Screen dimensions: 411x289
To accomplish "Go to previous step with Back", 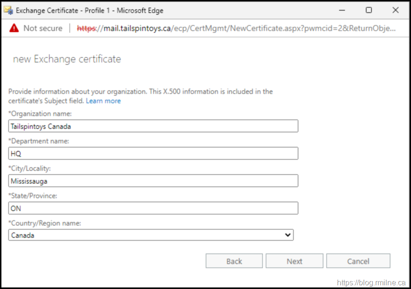I will 234,261.
